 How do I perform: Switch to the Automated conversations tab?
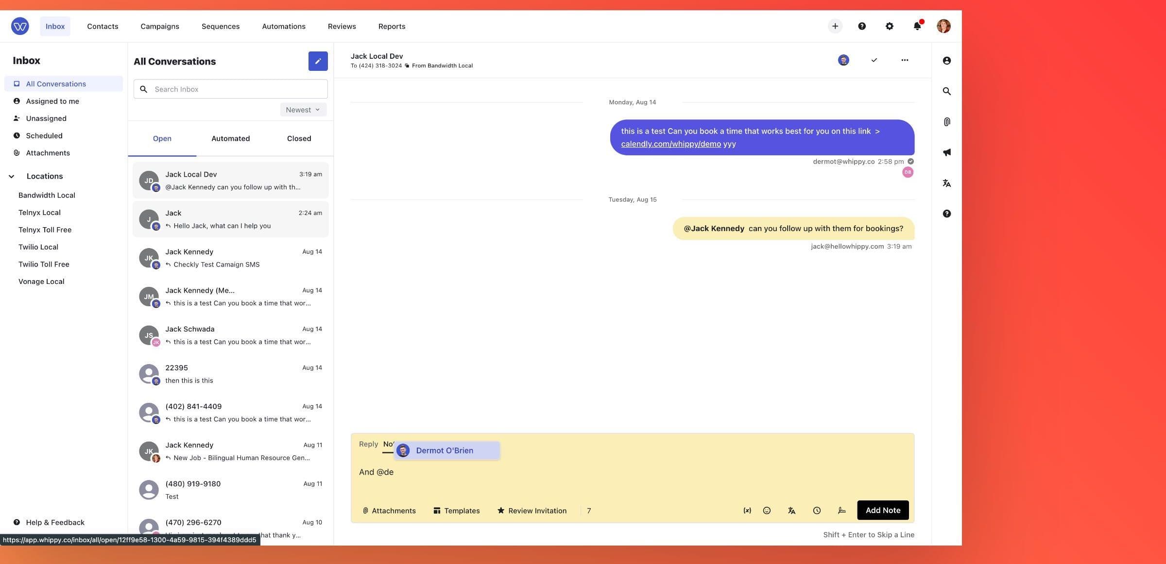click(x=230, y=138)
